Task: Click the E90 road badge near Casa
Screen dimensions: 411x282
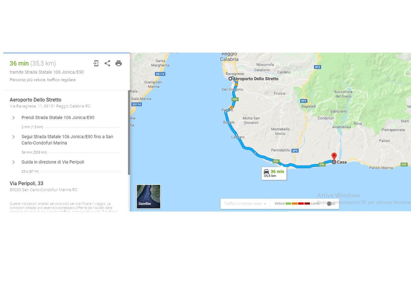Action: pos(322,165)
